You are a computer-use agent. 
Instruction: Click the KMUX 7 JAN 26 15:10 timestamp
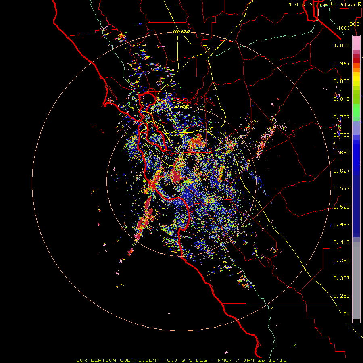click(x=252, y=360)
